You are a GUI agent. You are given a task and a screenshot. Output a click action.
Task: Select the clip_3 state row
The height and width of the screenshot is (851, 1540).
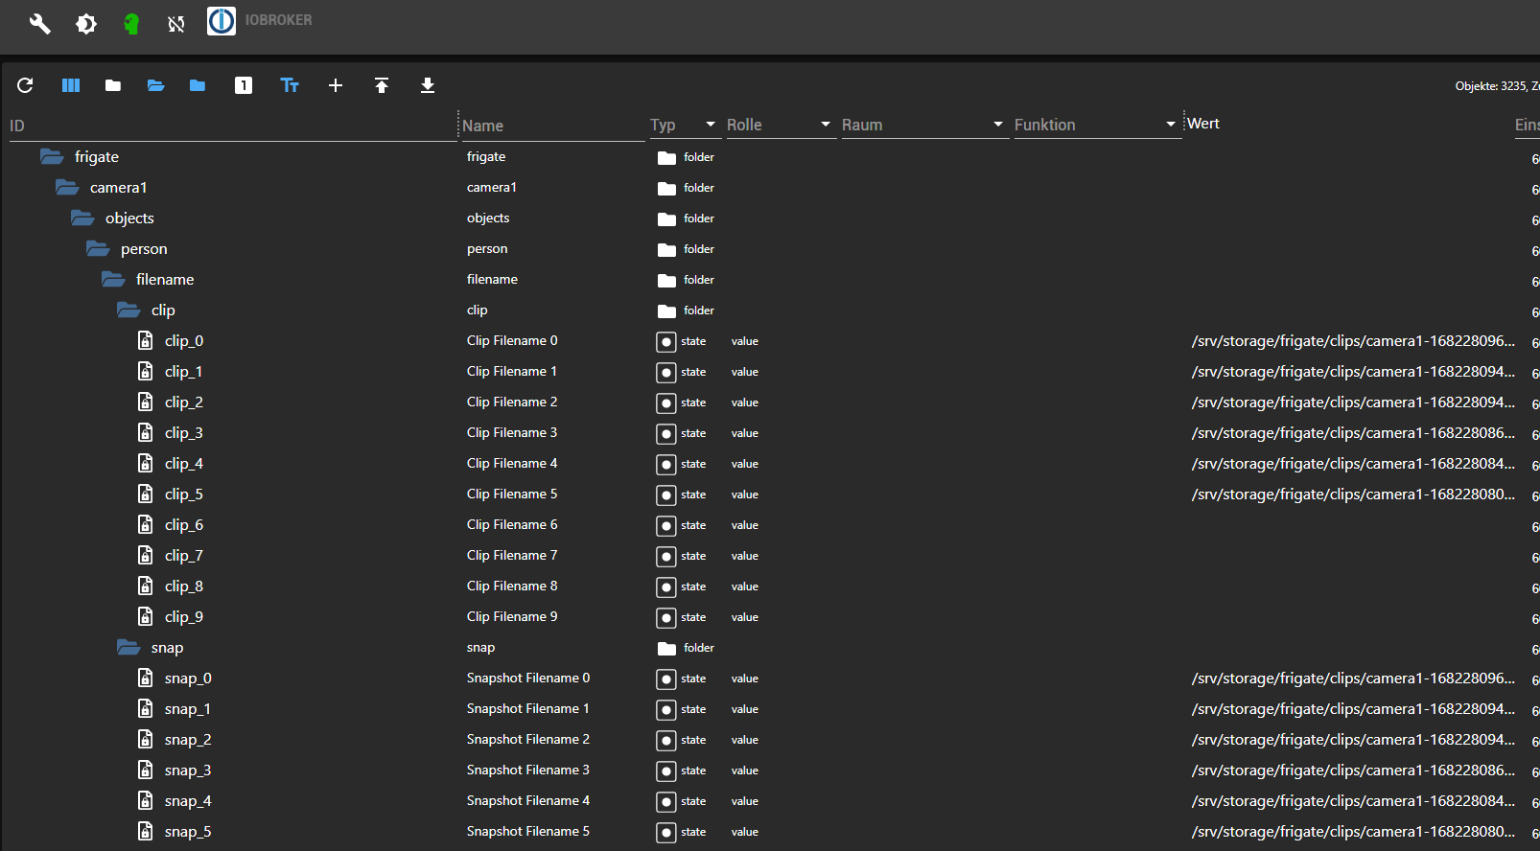(x=770, y=432)
